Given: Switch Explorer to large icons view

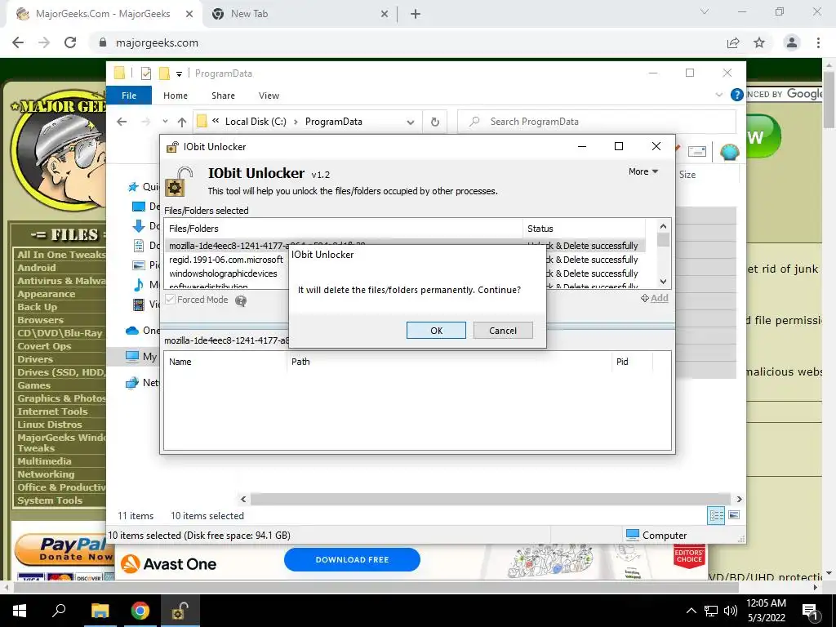Looking at the screenshot, I should [x=734, y=515].
